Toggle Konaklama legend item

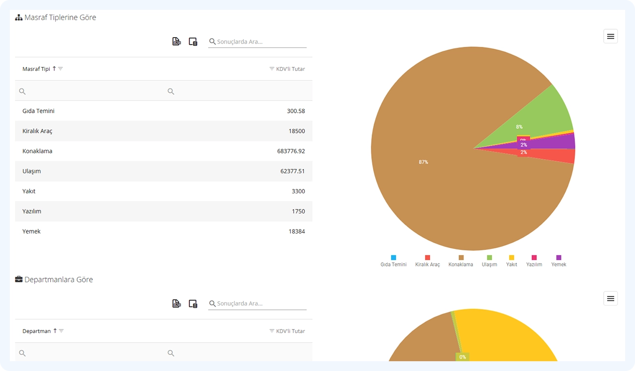(461, 261)
